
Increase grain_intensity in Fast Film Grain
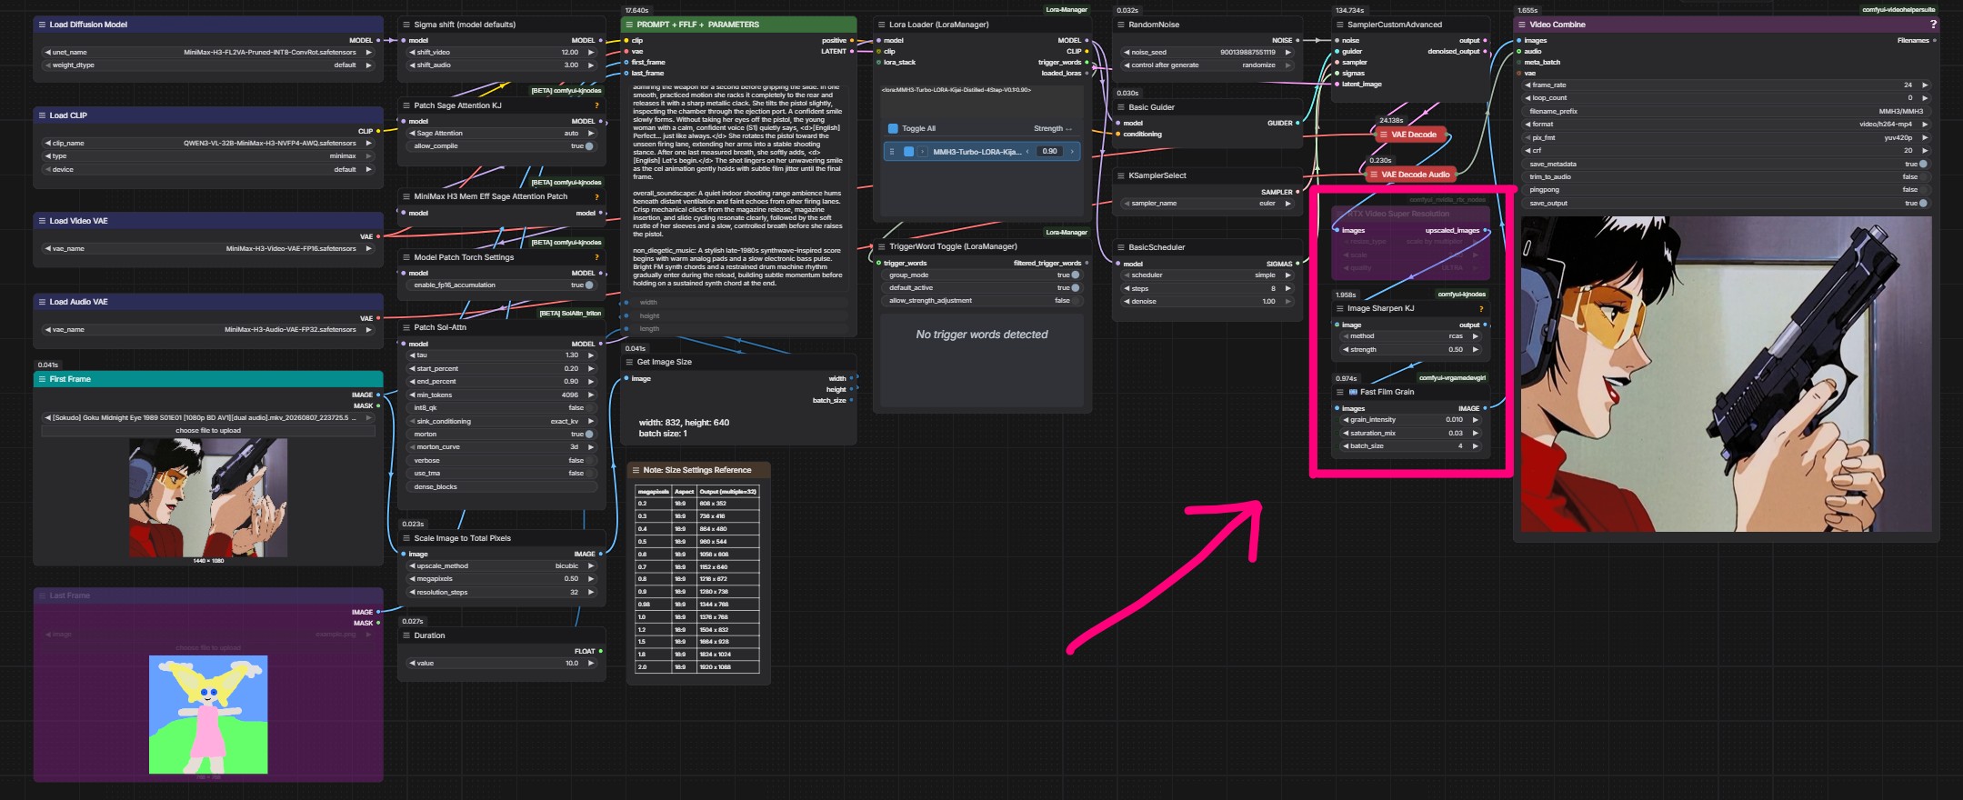[x=1475, y=420]
